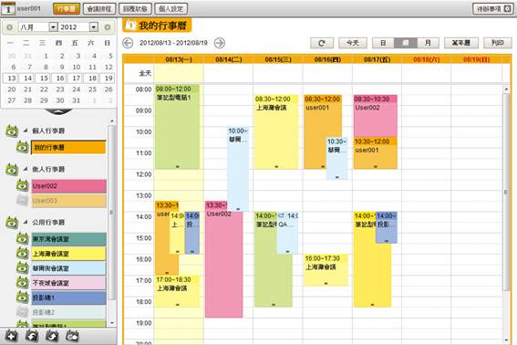Select the 投影機1 blue color bar

69,298
